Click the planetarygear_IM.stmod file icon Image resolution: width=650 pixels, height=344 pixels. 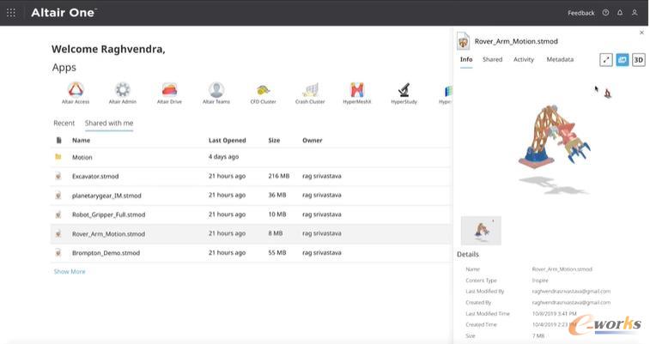click(58, 195)
